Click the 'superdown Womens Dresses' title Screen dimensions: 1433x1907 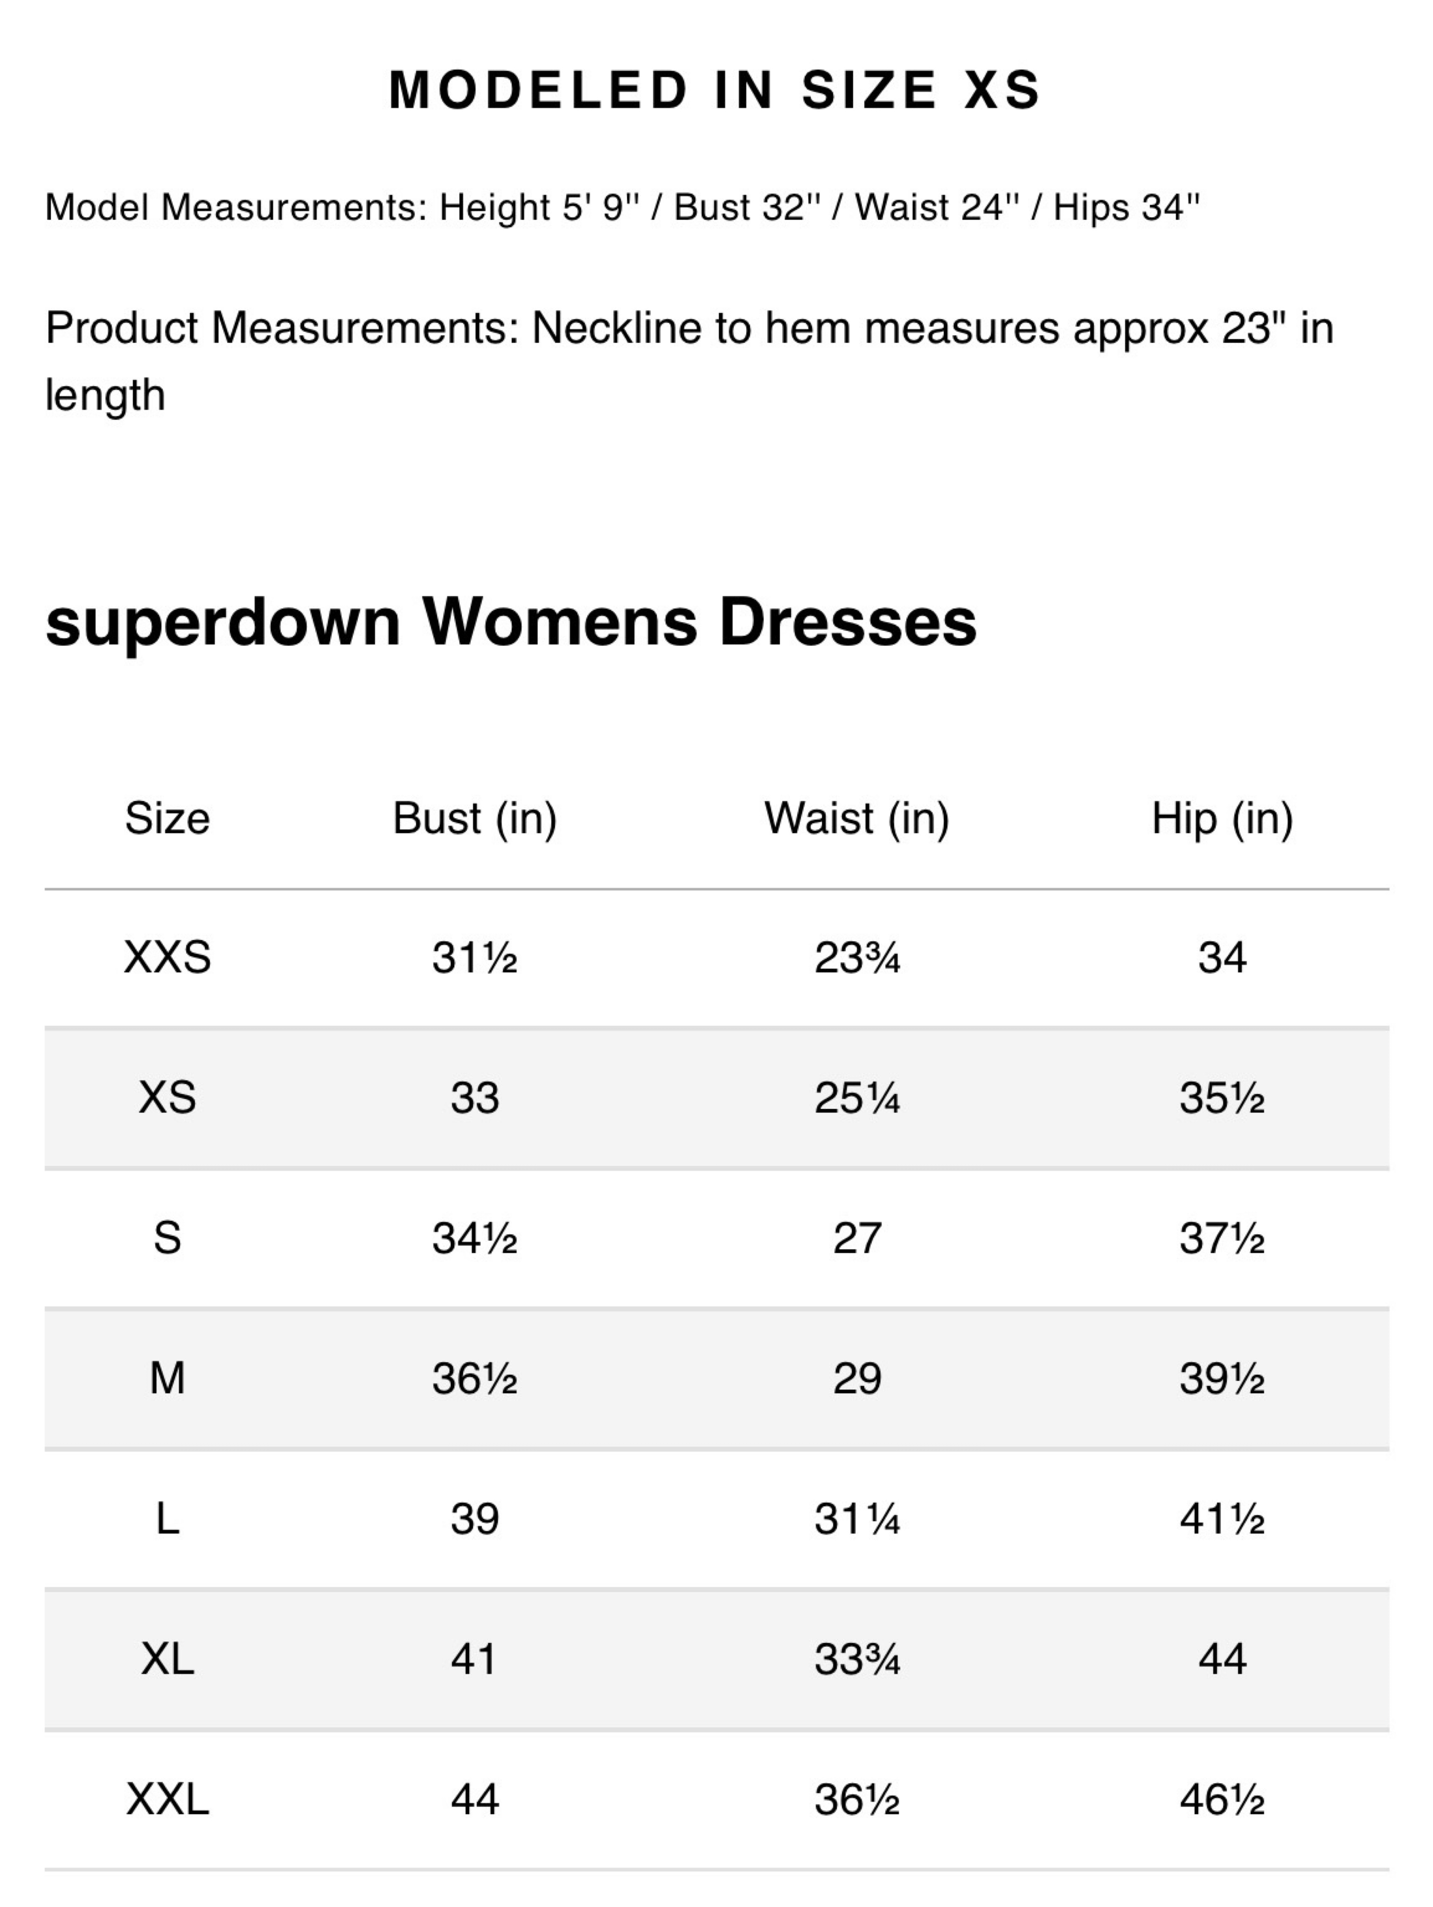[511, 622]
